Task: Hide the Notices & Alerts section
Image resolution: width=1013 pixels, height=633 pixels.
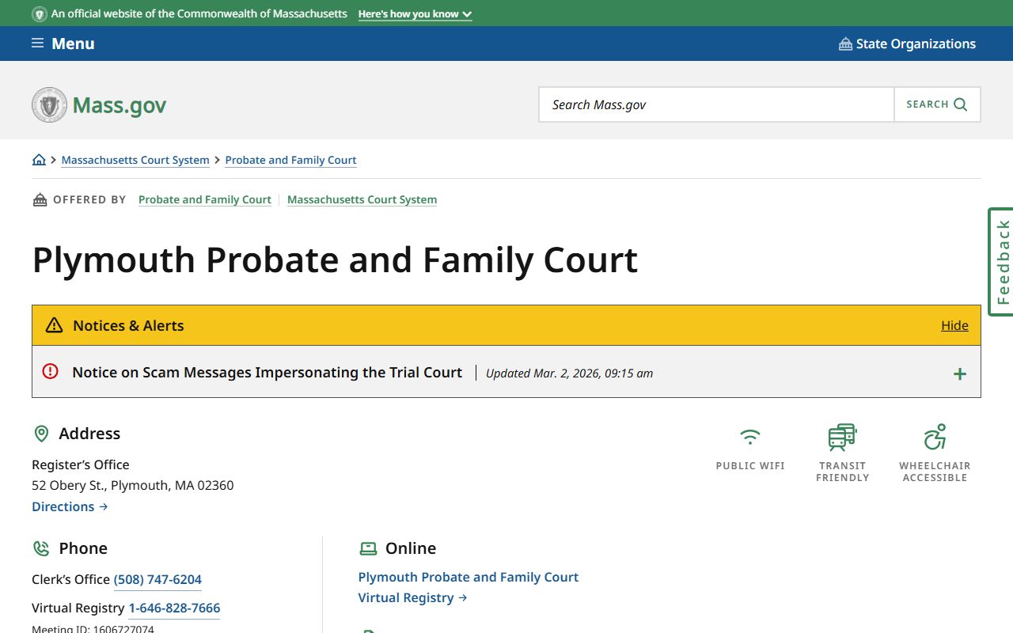Action: (954, 325)
